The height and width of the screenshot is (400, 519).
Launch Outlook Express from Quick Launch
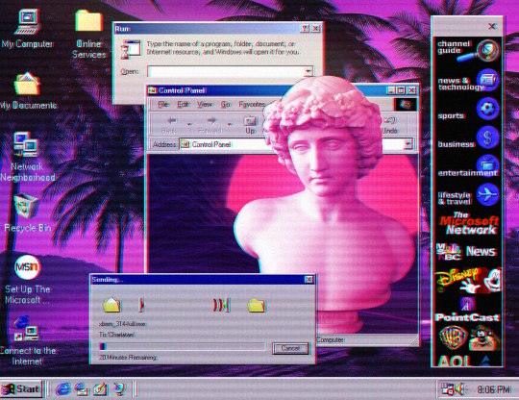point(82,389)
